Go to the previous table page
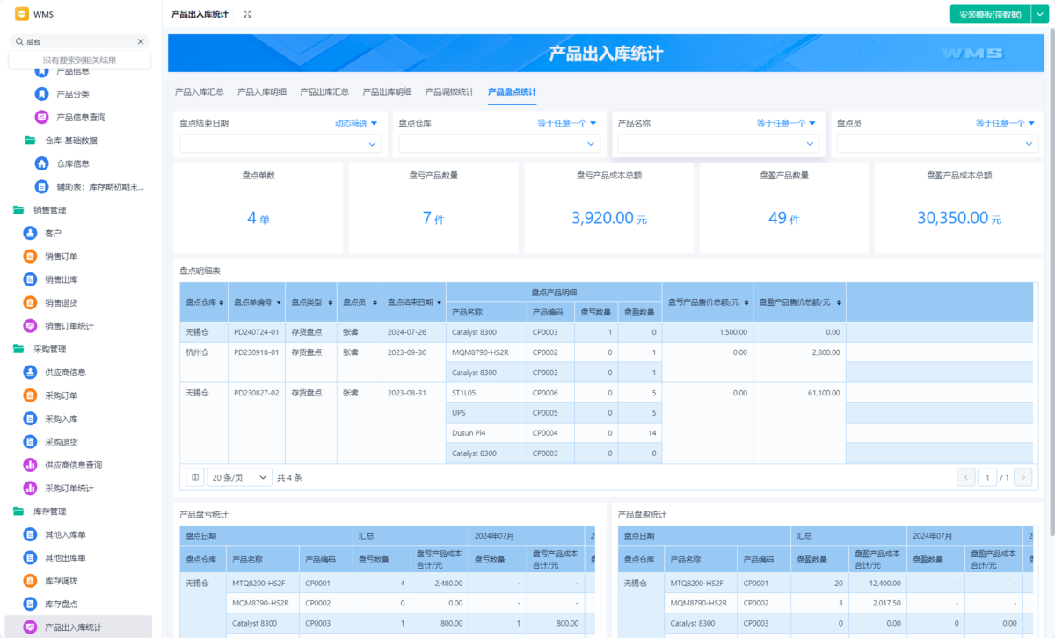The width and height of the screenshot is (1055, 638). (966, 477)
